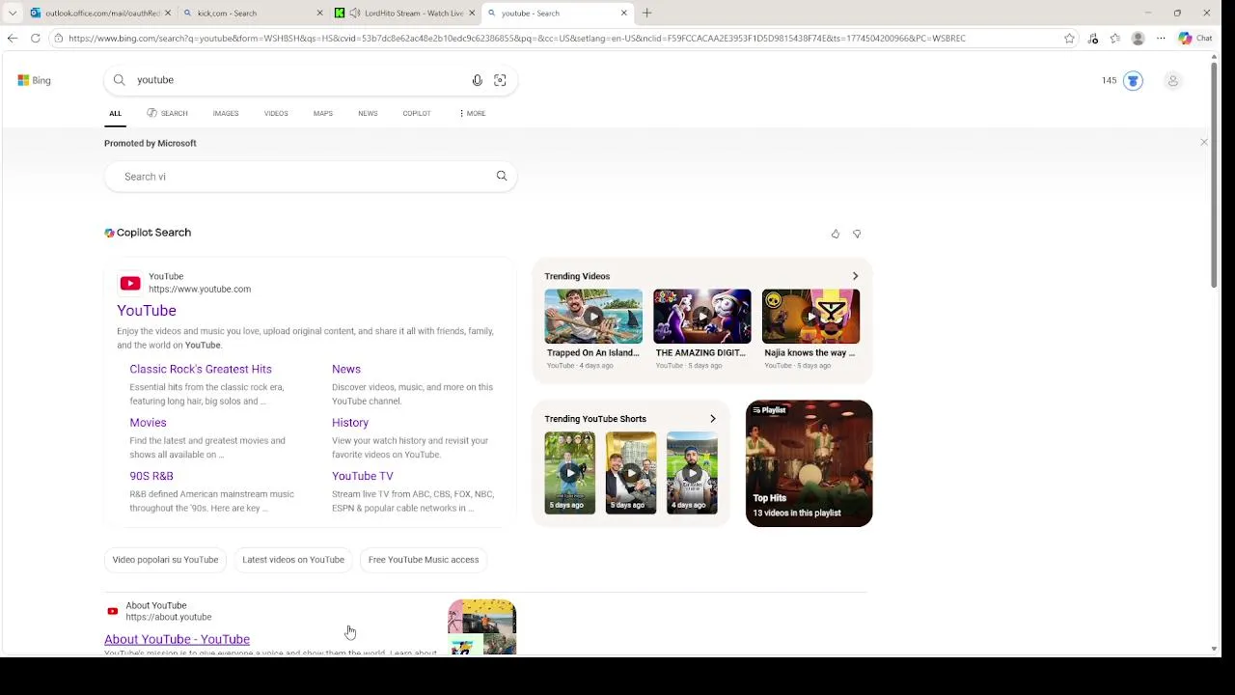Expand Trending YouTube Shorts with the arrow

tap(713, 419)
